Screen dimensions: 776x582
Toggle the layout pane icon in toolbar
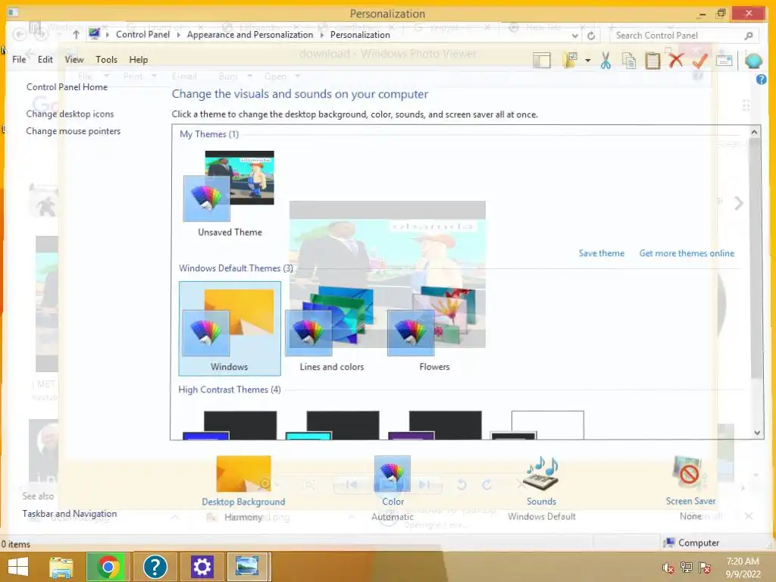(x=541, y=61)
